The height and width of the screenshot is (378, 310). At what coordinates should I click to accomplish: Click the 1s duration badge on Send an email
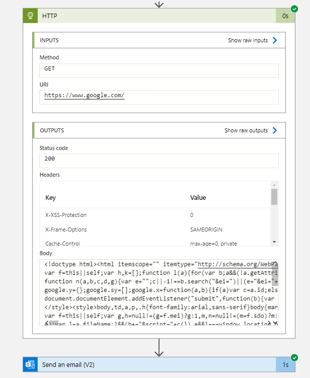(x=285, y=364)
